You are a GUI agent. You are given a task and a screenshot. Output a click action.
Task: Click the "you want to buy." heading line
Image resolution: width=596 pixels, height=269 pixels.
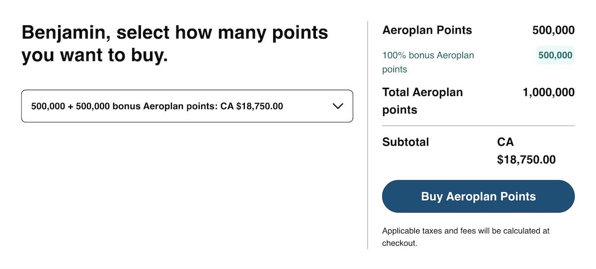click(94, 55)
